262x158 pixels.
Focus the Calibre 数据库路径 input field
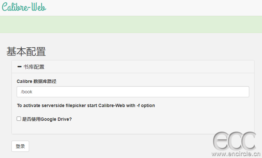pos(133,92)
